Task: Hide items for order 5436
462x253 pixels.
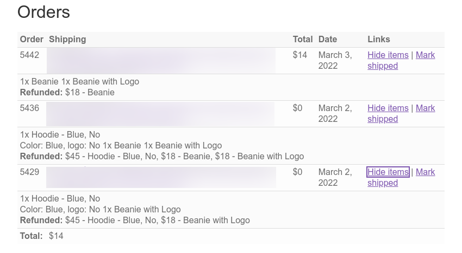Action: (x=388, y=108)
